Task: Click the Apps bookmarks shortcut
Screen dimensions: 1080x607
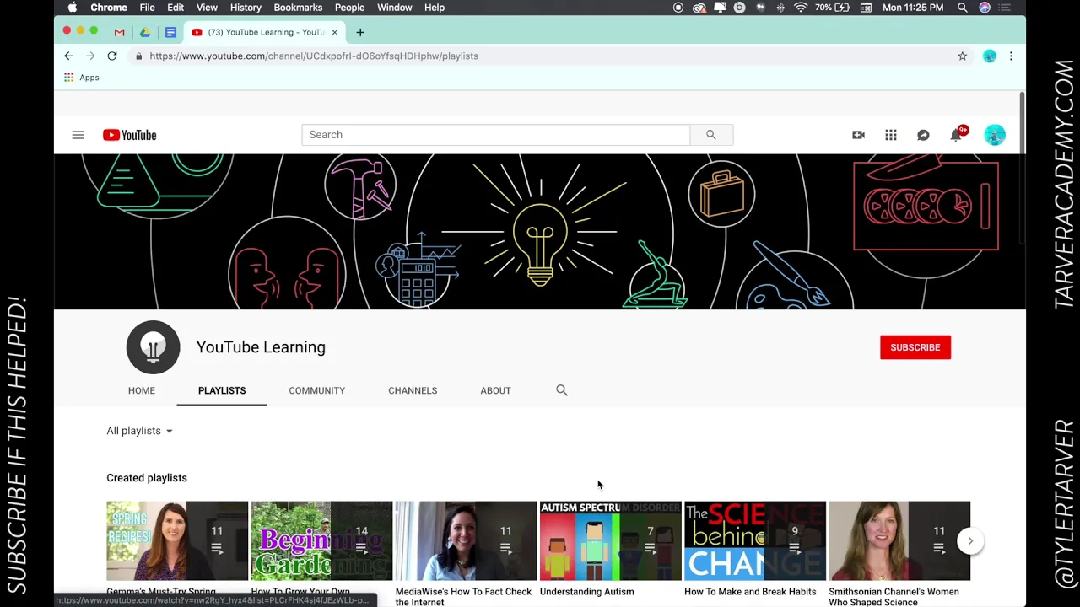Action: pyautogui.click(x=81, y=78)
